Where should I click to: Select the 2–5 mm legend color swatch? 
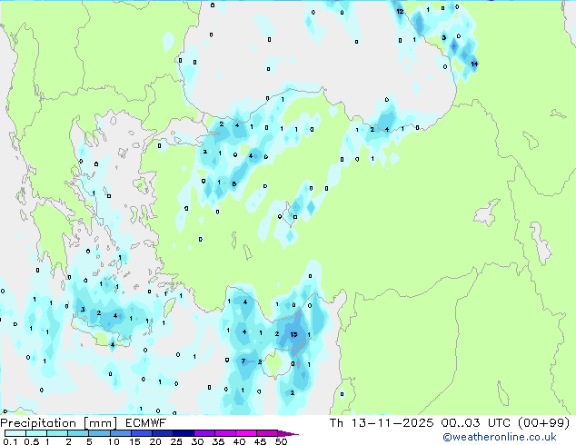coord(78,433)
